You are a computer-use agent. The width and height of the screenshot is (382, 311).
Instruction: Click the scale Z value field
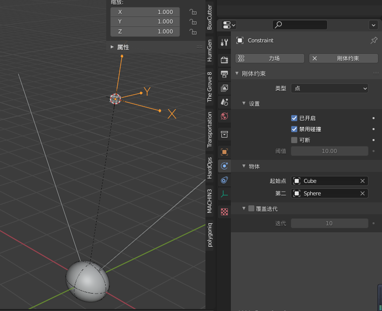click(145, 32)
